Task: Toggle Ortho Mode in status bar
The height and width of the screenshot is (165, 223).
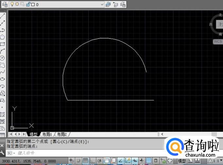Action: [92, 161]
